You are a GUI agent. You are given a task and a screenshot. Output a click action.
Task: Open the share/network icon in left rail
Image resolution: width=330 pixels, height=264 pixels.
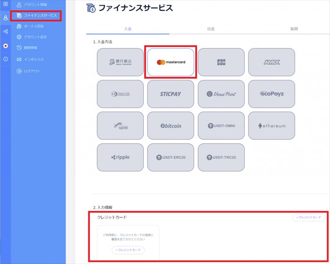6,32
